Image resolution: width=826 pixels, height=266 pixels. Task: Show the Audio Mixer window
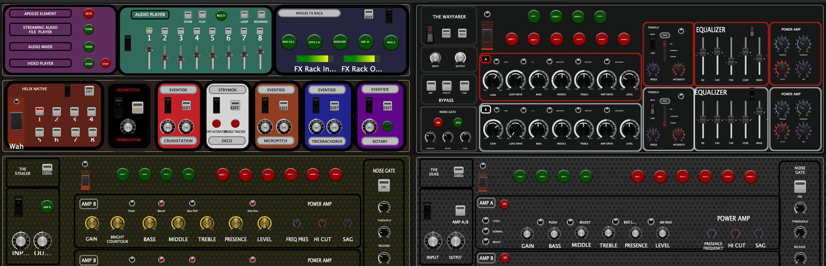(x=89, y=46)
